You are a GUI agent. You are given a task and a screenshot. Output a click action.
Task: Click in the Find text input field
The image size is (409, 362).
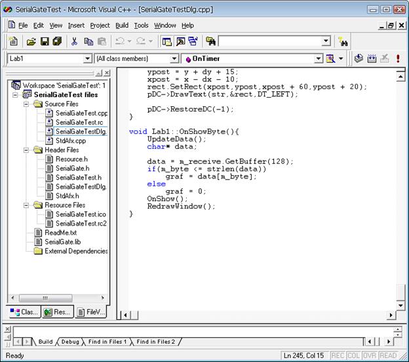coord(270,41)
